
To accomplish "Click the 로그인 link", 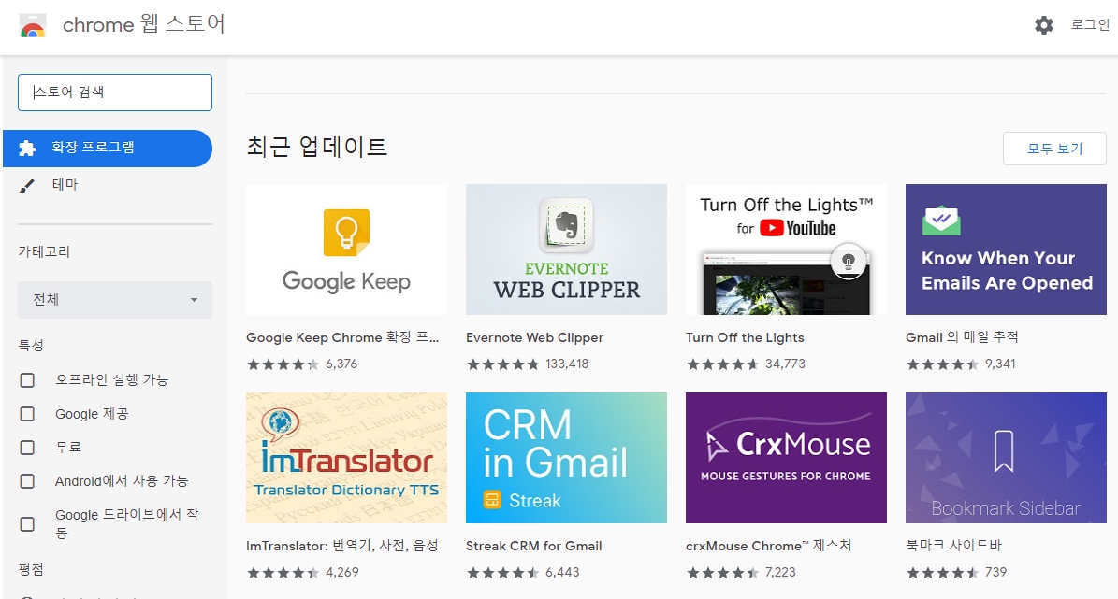I will point(1090,26).
